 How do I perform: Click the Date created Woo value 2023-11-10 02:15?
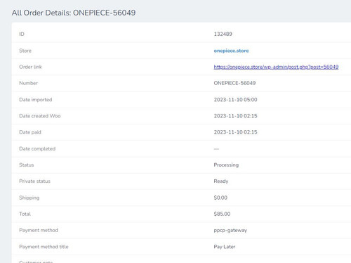[x=235, y=116]
